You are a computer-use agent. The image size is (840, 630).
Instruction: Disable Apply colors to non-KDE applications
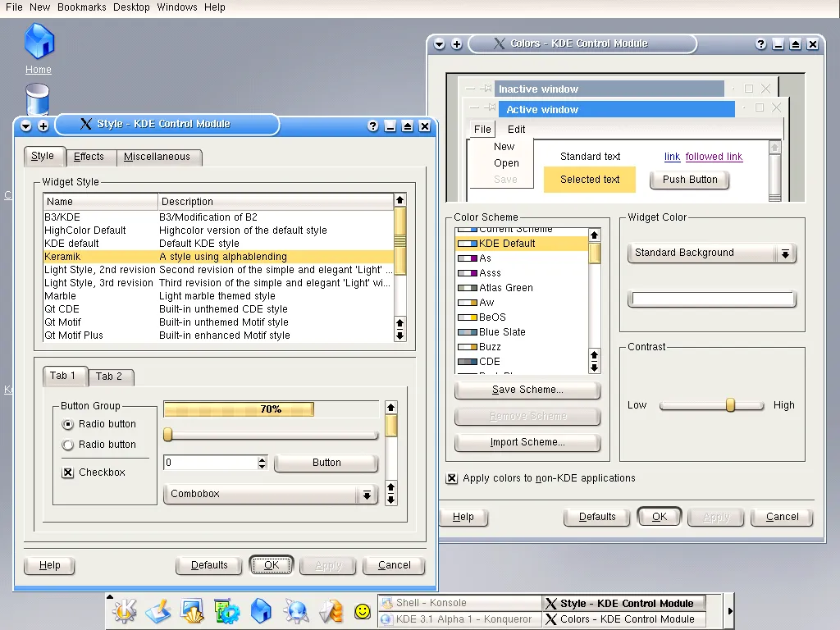point(452,478)
